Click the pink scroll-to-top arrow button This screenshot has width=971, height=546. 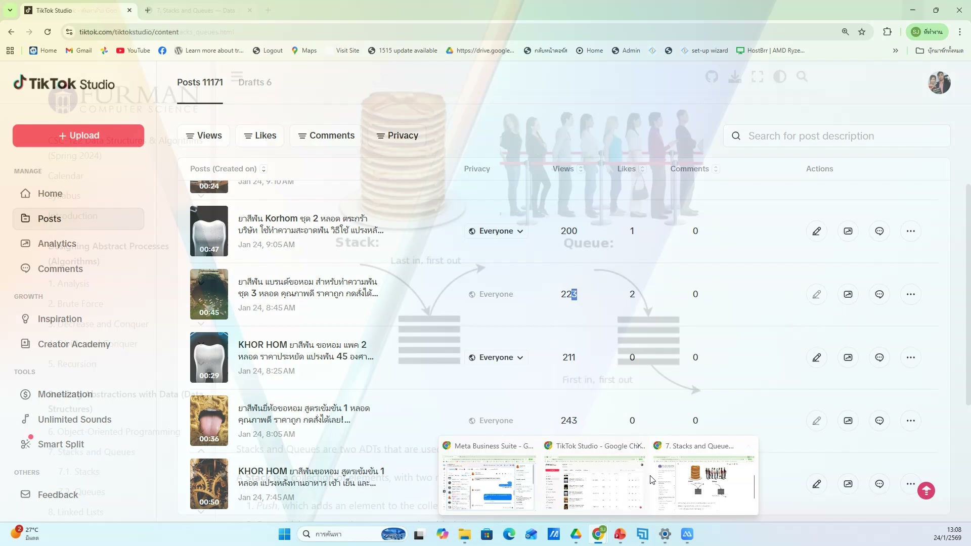click(926, 490)
